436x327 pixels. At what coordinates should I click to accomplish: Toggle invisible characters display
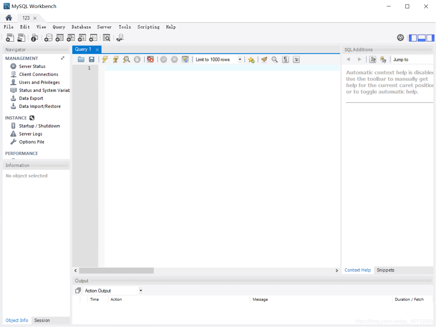click(x=286, y=59)
